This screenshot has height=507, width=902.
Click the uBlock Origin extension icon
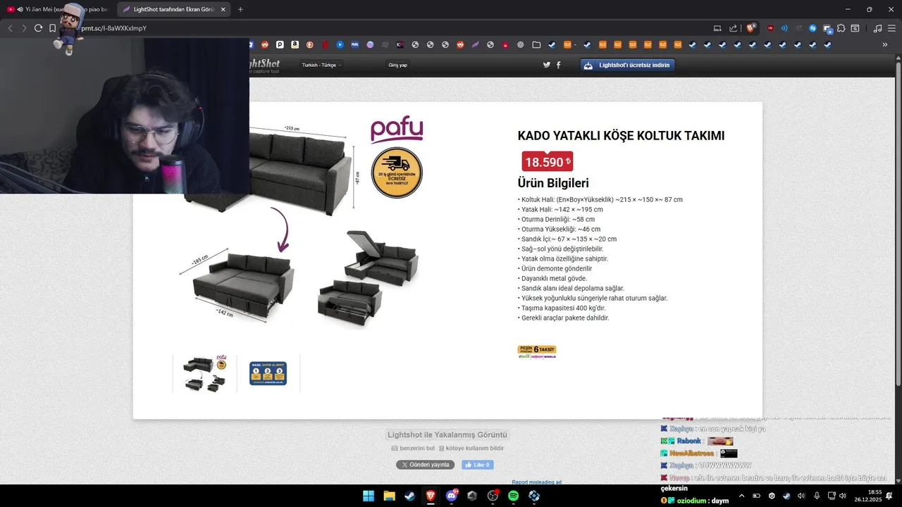coord(770,28)
